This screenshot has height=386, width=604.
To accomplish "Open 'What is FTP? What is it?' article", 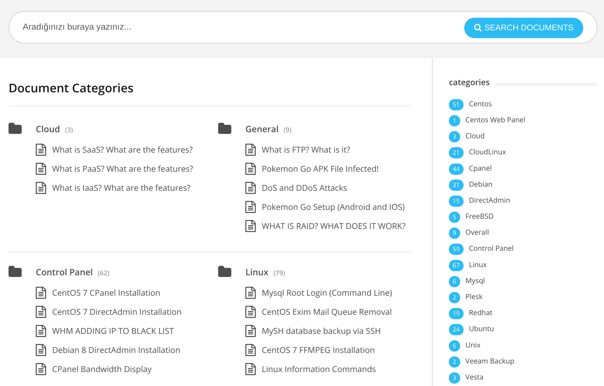I will pos(306,150).
